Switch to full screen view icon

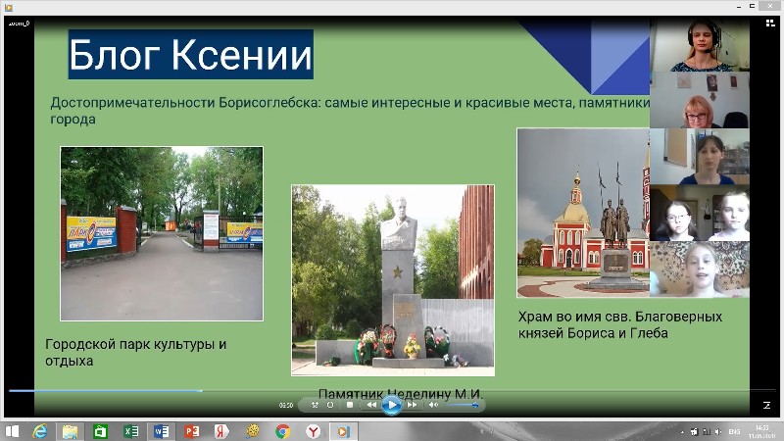[x=766, y=404]
